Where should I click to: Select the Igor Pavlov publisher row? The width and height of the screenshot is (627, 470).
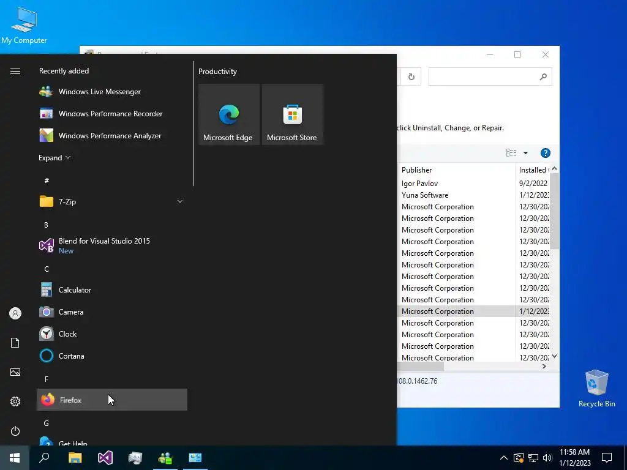click(420, 184)
